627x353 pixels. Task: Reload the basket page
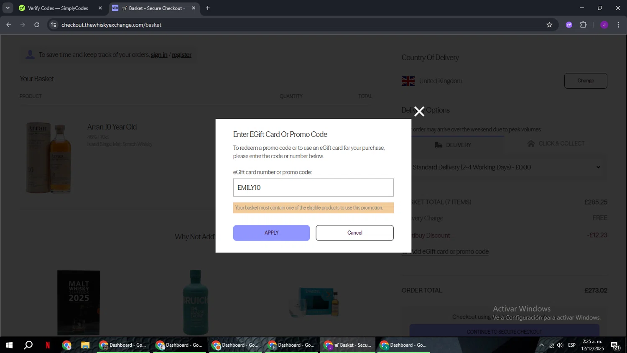click(37, 25)
